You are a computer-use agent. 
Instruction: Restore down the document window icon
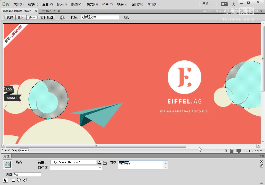(x=261, y=11)
